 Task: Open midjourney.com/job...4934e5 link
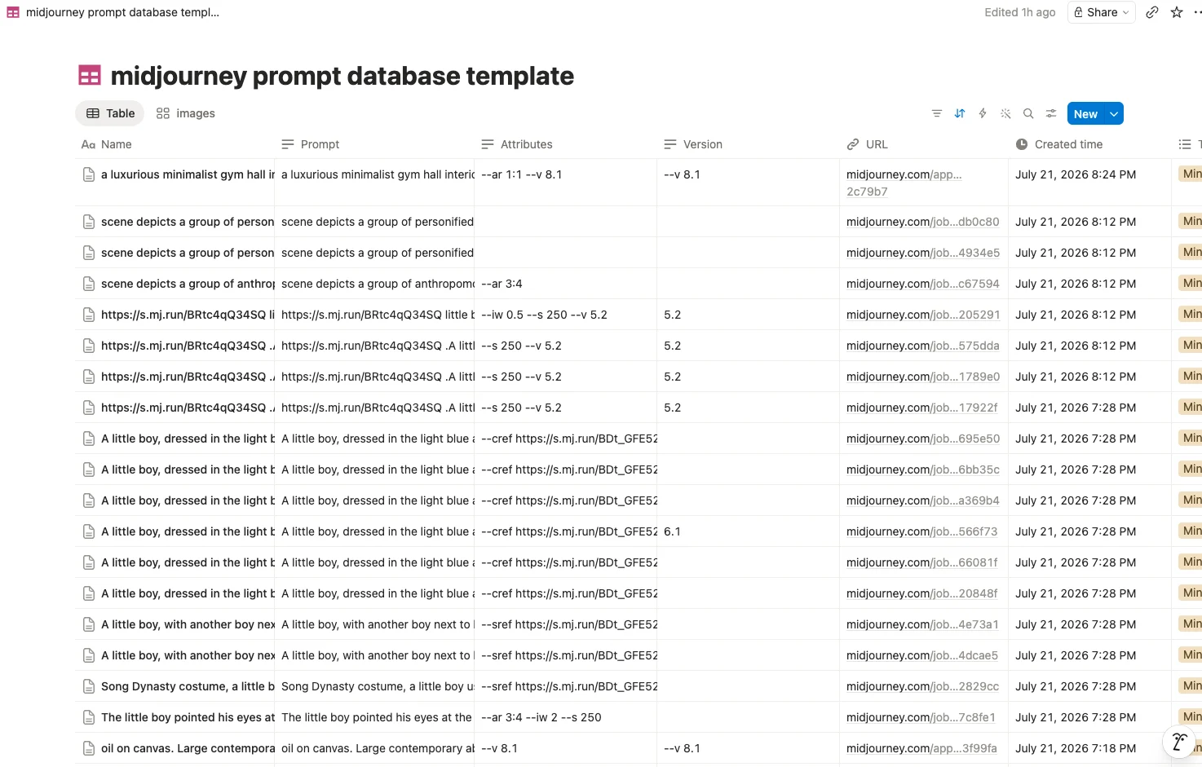(x=922, y=253)
